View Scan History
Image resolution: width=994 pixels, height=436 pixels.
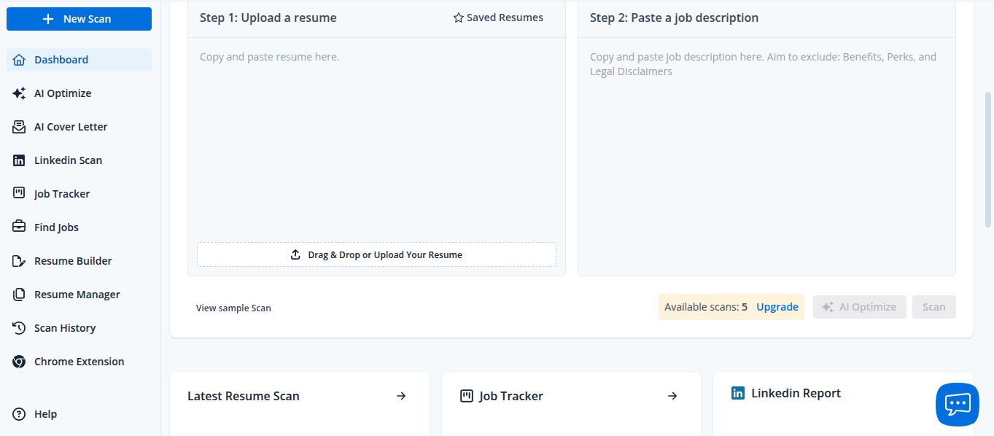coord(79,328)
